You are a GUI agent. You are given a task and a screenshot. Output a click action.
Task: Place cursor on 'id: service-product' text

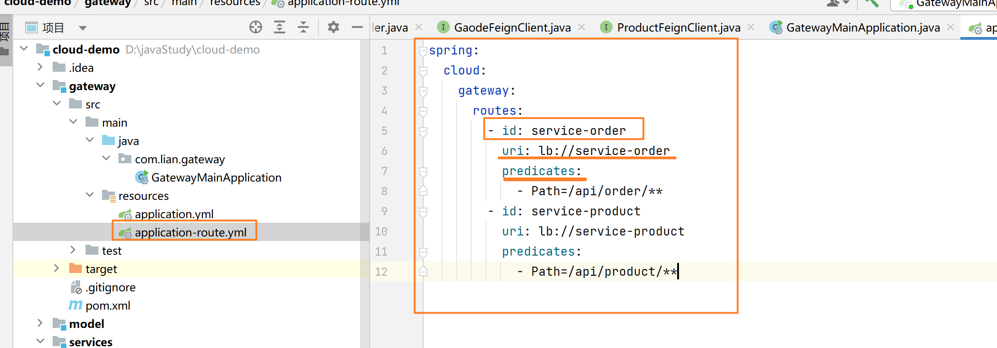[571, 211]
